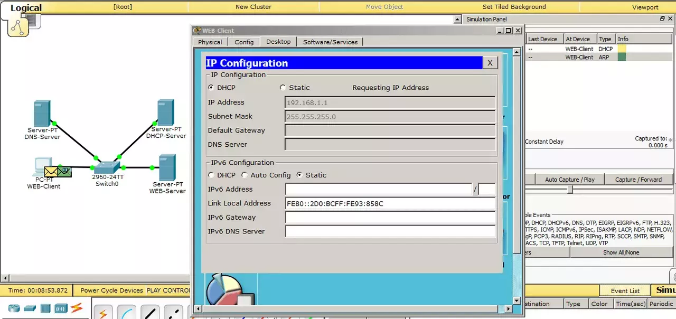676x319 pixels.
Task: Open the 2960-24TT Switch0 icon
Action: [x=107, y=167]
